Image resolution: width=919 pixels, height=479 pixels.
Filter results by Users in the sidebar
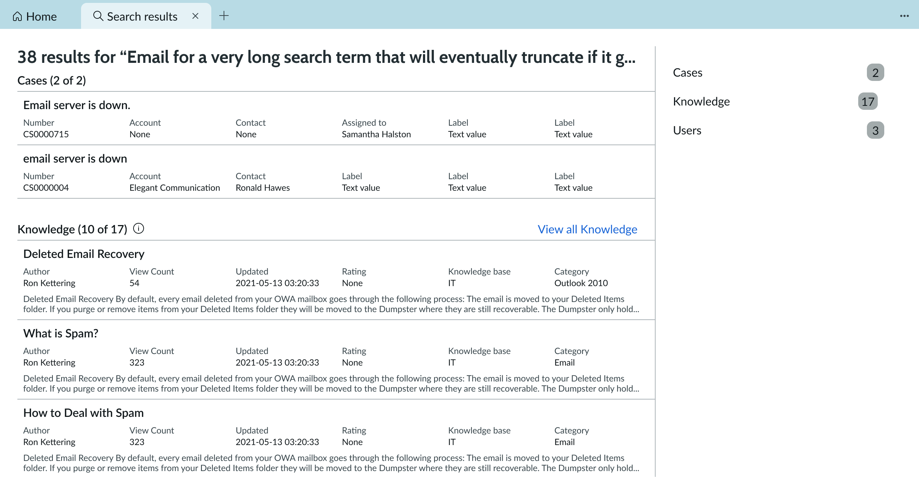coord(687,130)
